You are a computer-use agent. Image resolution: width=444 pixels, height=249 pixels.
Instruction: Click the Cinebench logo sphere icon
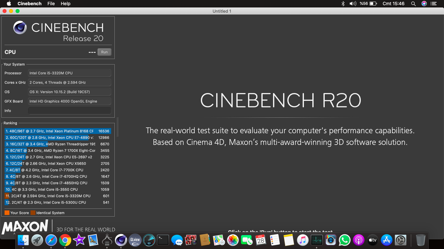(x=20, y=28)
